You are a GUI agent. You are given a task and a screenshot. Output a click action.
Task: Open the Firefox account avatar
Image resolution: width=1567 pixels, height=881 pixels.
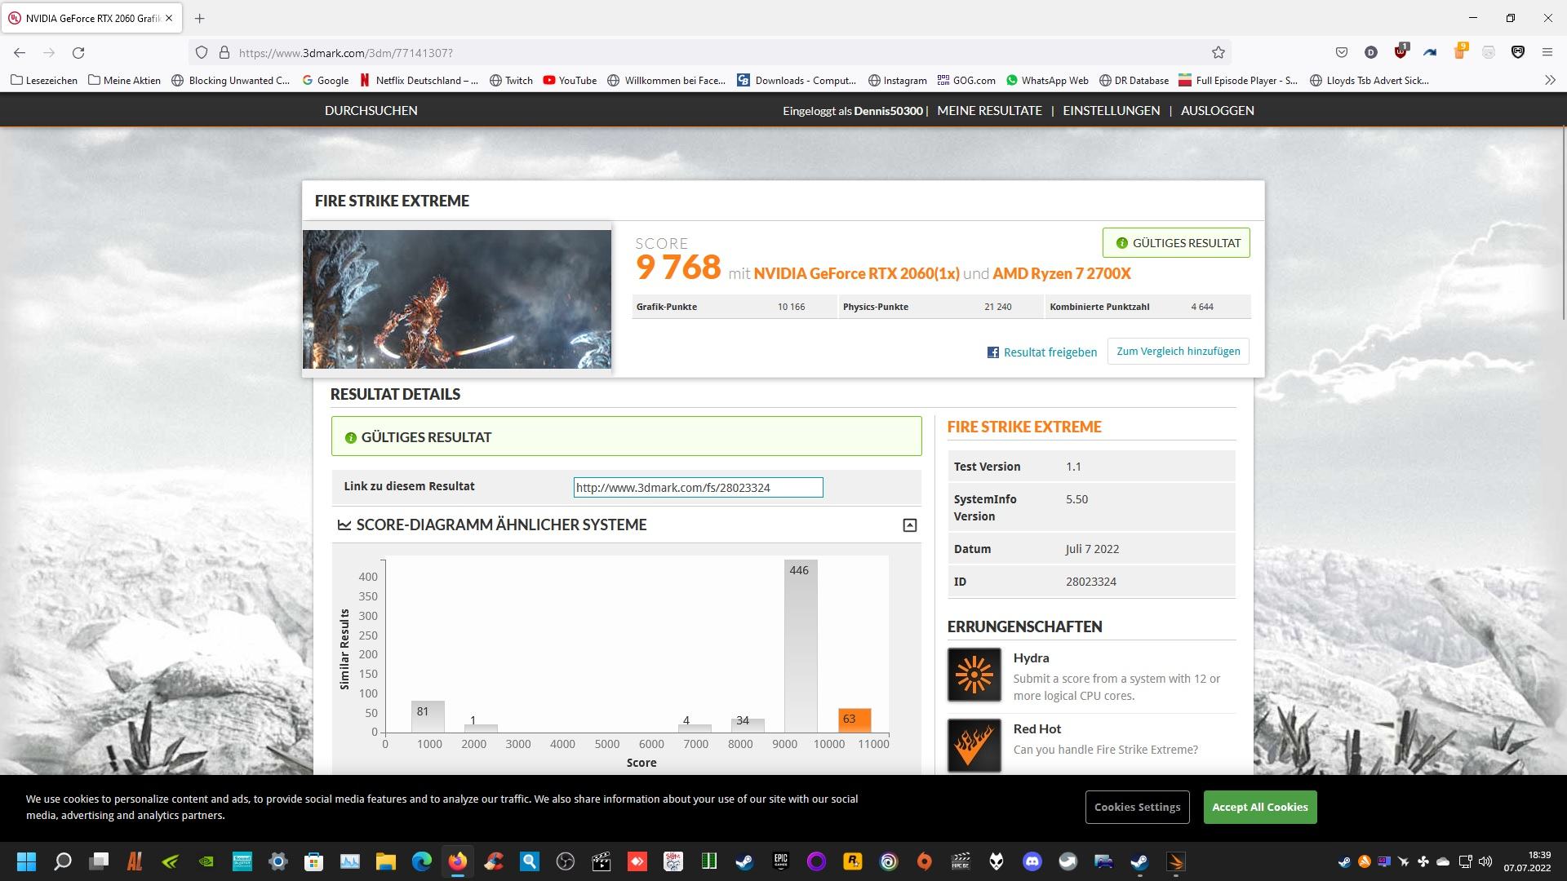[x=1370, y=52]
